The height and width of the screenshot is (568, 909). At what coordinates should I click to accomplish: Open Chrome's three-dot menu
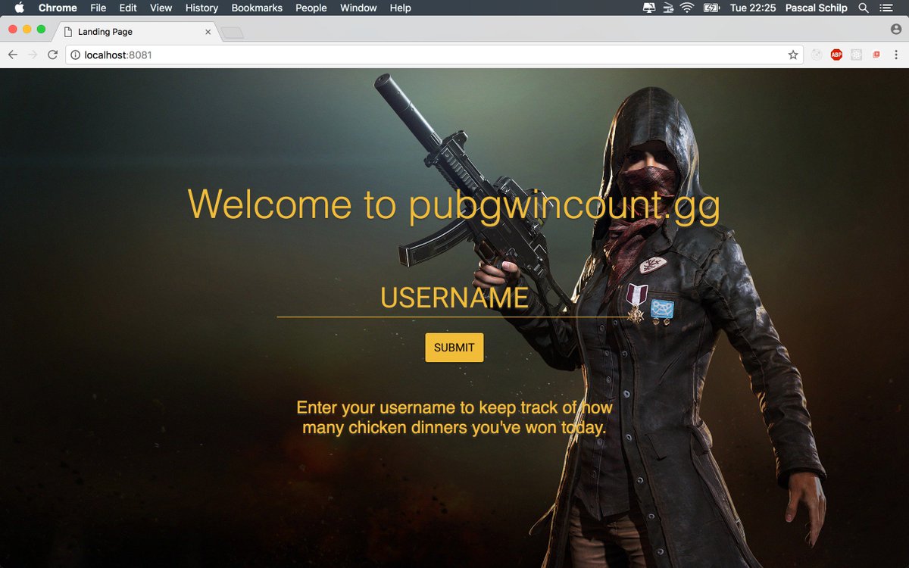click(897, 55)
